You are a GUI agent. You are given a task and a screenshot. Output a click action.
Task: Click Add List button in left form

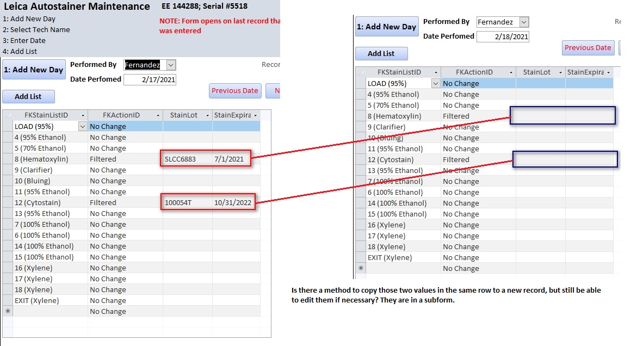(28, 97)
